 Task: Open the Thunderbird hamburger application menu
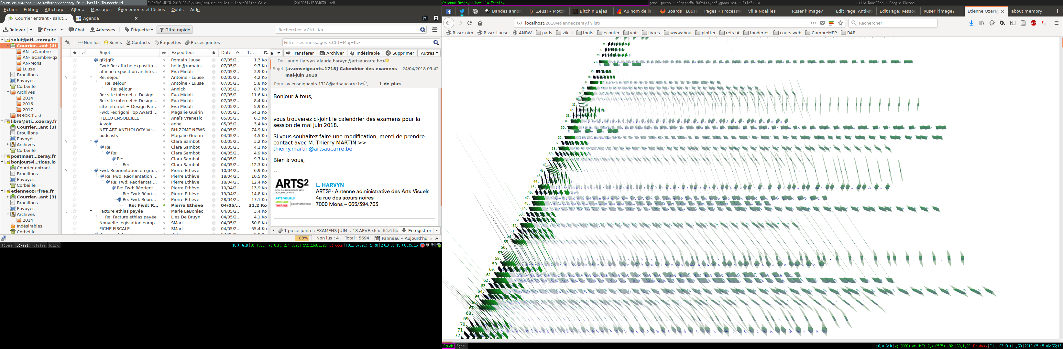[434, 30]
